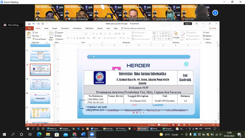Click the Reading View icon in status bar
The height and width of the screenshot is (138, 245).
pyautogui.click(x=184, y=125)
